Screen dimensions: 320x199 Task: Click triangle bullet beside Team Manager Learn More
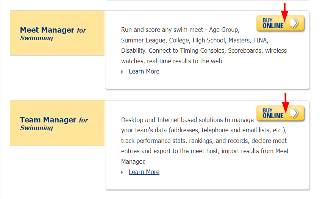click(122, 172)
